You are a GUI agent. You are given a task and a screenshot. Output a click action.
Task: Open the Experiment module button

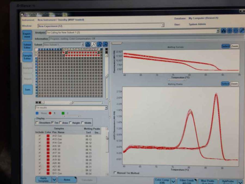click(x=27, y=35)
